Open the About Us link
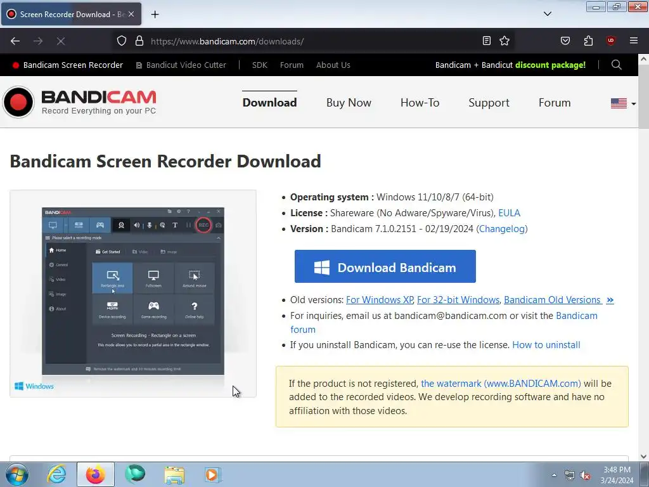The width and height of the screenshot is (649, 487). coord(333,65)
